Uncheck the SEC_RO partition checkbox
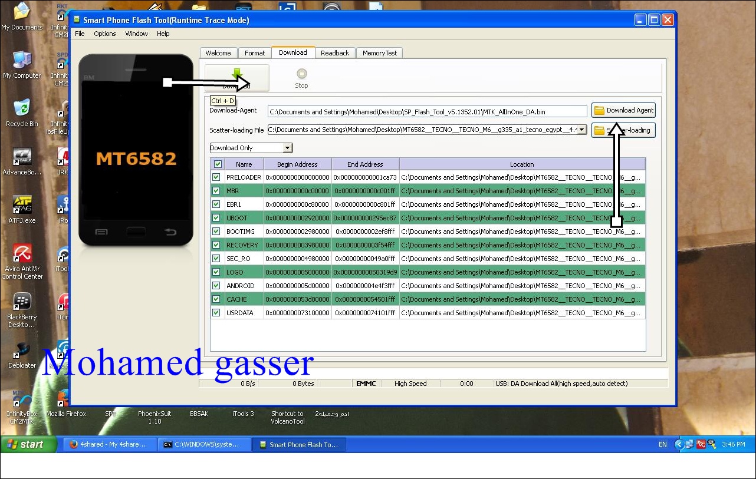 (x=216, y=258)
